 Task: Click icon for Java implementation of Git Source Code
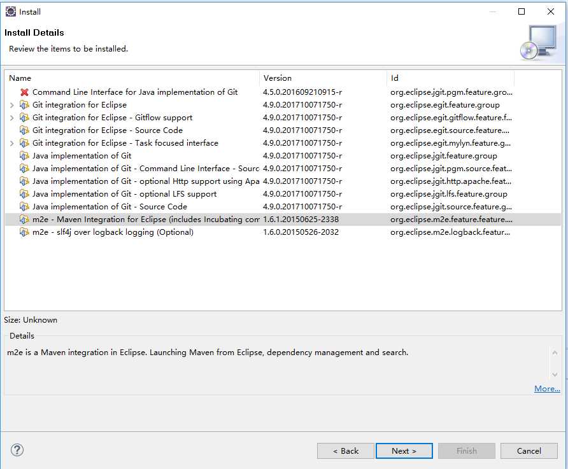[24, 207]
